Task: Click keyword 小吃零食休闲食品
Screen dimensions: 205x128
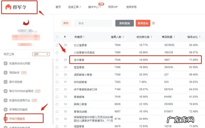Action: click(x=84, y=53)
